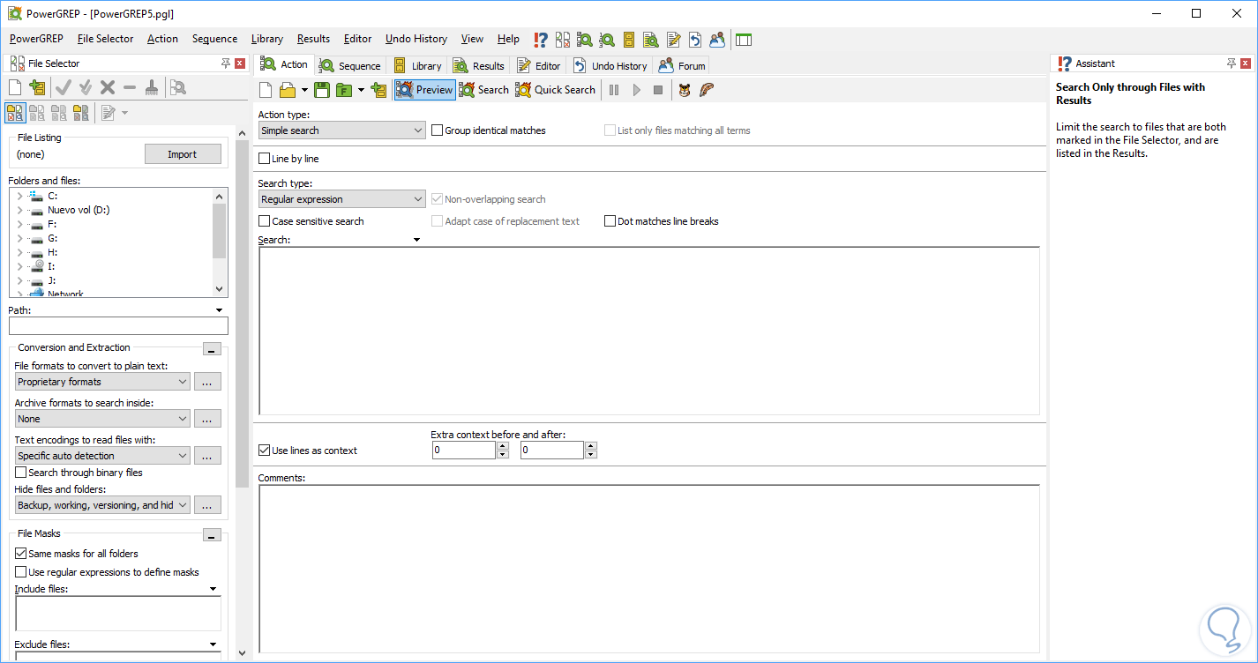This screenshot has width=1258, height=663.
Task: Click the feather icon in the Action toolbar
Action: [706, 90]
